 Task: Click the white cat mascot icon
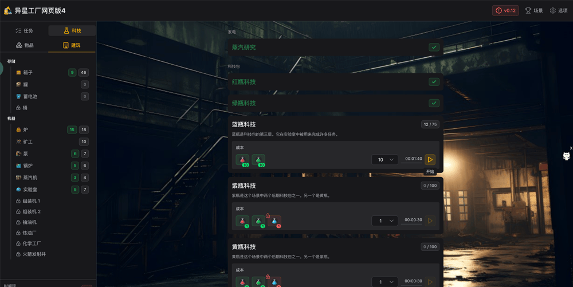[x=567, y=156]
